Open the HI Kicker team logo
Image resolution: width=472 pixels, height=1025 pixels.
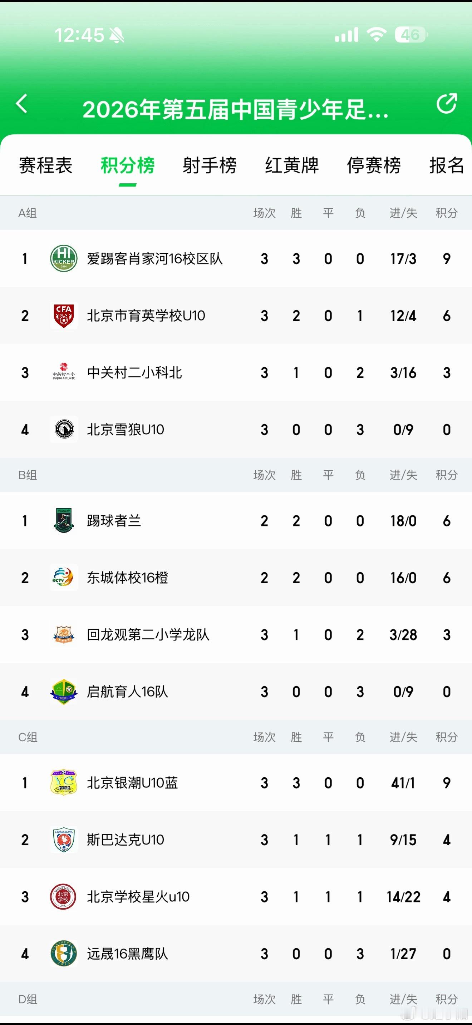[x=64, y=259]
